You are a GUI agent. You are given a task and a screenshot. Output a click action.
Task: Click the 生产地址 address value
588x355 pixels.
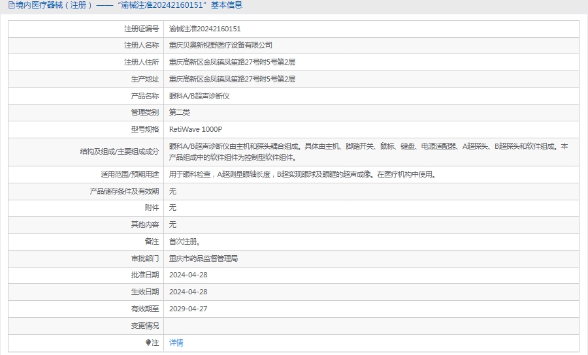[x=232, y=79]
